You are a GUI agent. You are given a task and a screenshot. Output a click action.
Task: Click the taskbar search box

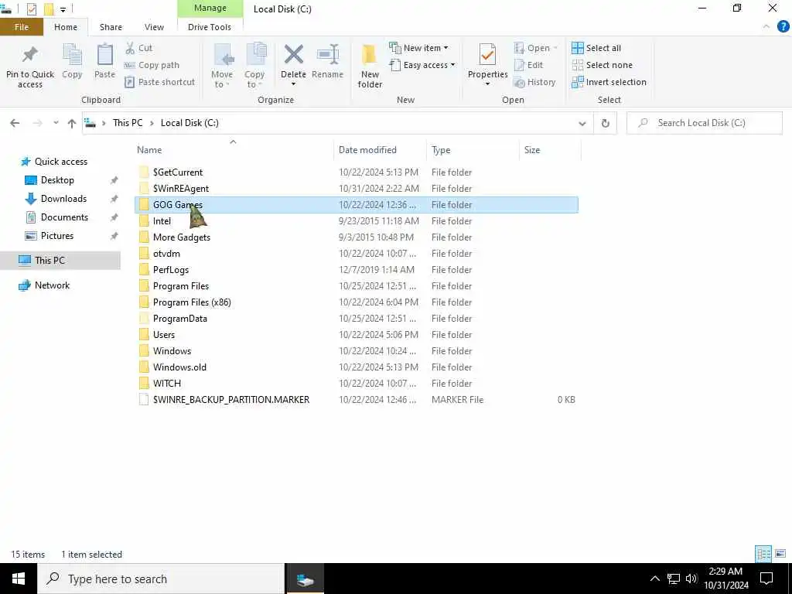161,579
